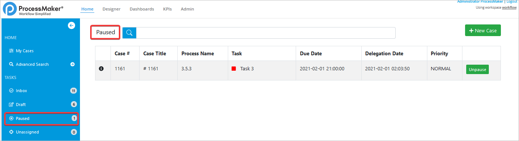Collapse the sidebar with the arrow icon
519x141 pixels.
(x=71, y=25)
